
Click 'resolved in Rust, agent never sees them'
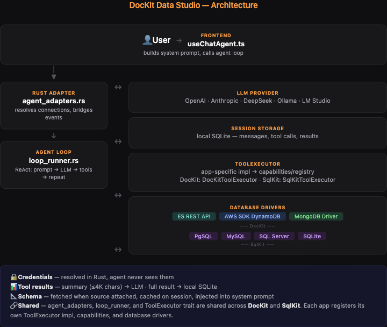coord(118,277)
